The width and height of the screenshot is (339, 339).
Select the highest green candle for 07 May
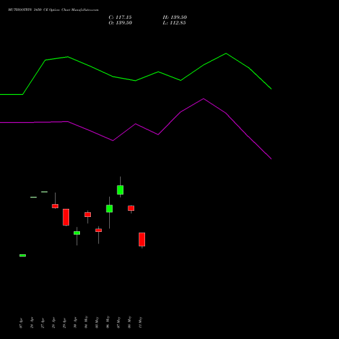click(120, 190)
